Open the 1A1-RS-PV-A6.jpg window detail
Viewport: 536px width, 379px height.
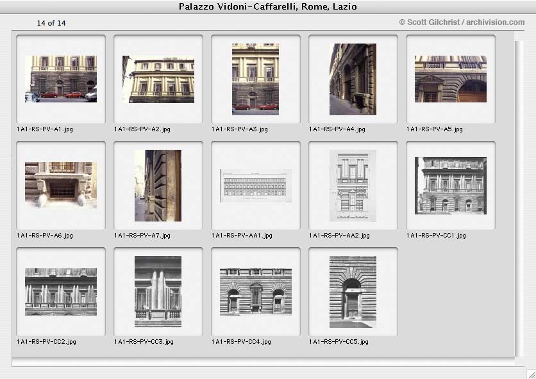[61, 185]
